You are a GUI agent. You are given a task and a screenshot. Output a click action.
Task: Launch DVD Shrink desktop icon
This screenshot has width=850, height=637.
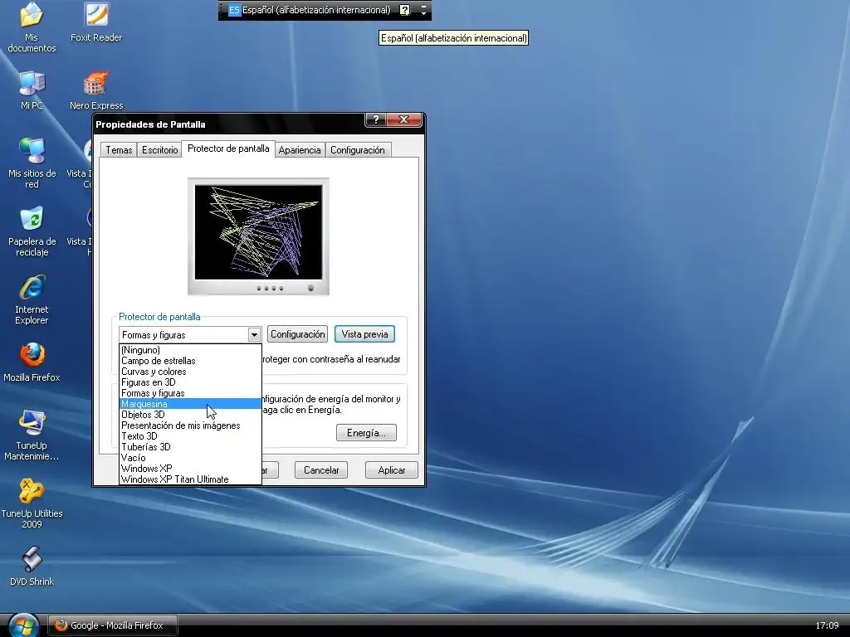click(x=32, y=566)
